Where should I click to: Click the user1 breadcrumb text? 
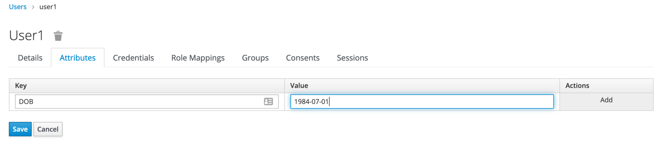point(48,7)
